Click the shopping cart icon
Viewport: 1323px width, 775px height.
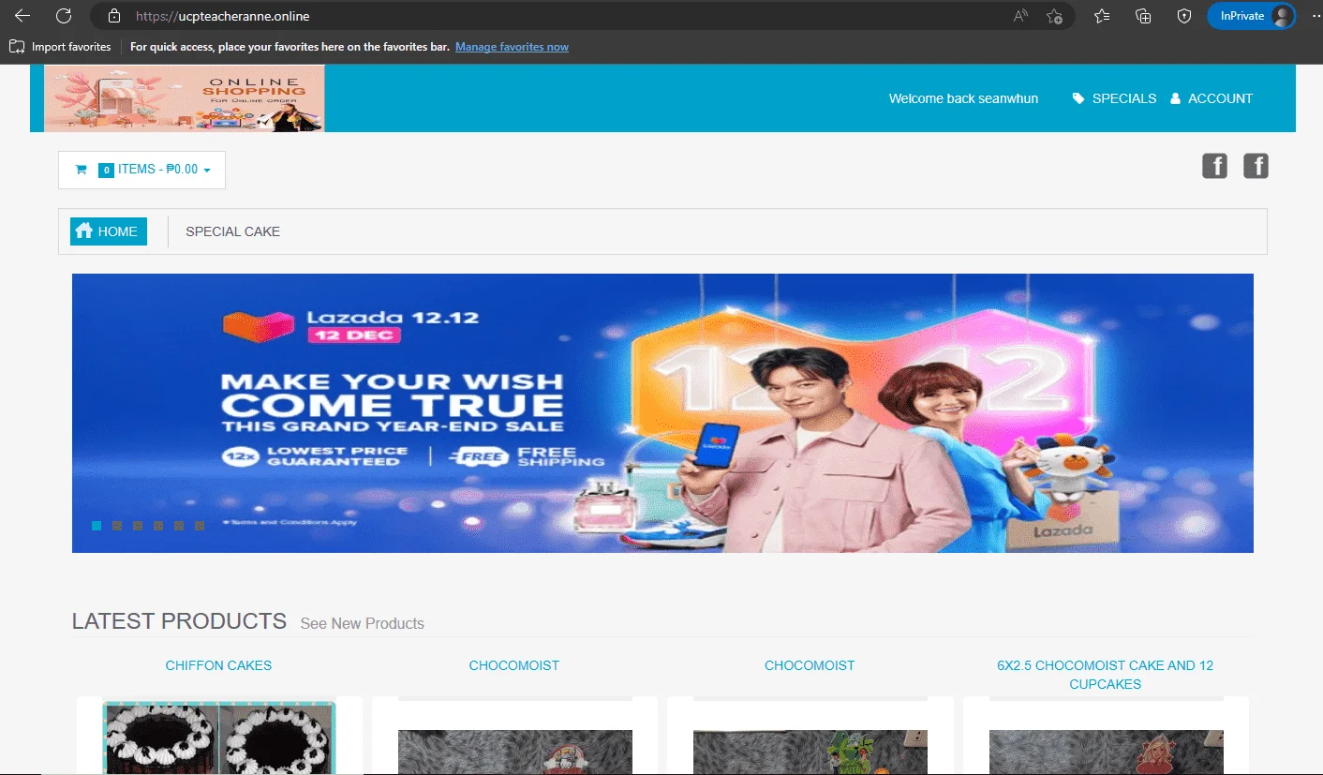(x=82, y=170)
